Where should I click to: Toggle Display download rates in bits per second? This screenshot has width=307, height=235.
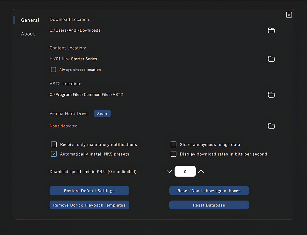174,154
